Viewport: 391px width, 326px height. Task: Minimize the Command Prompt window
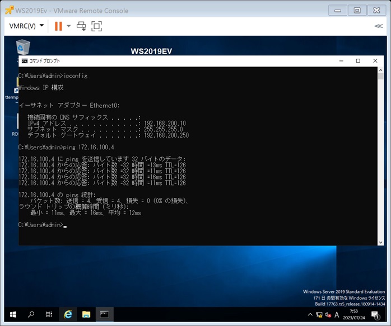[341, 61]
